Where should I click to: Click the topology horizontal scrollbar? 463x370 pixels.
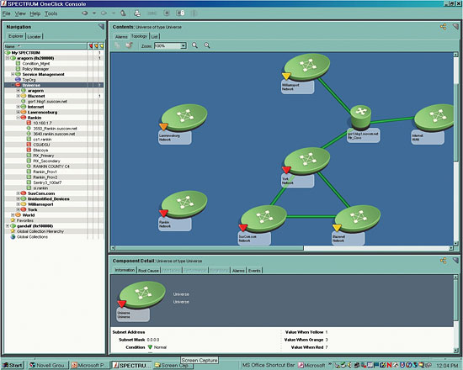(x=210, y=248)
